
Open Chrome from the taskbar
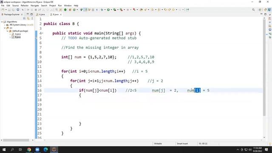coord(29,150)
